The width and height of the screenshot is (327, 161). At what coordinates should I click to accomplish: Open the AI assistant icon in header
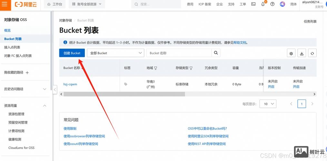(x=282, y=4)
